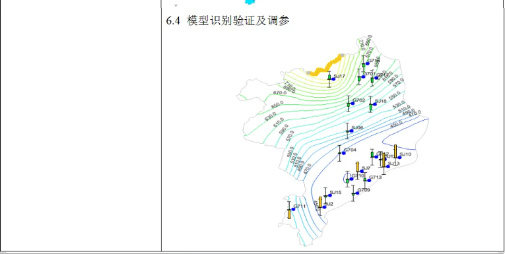Select the G713 well label
This screenshot has height=254, width=505.
375,177
